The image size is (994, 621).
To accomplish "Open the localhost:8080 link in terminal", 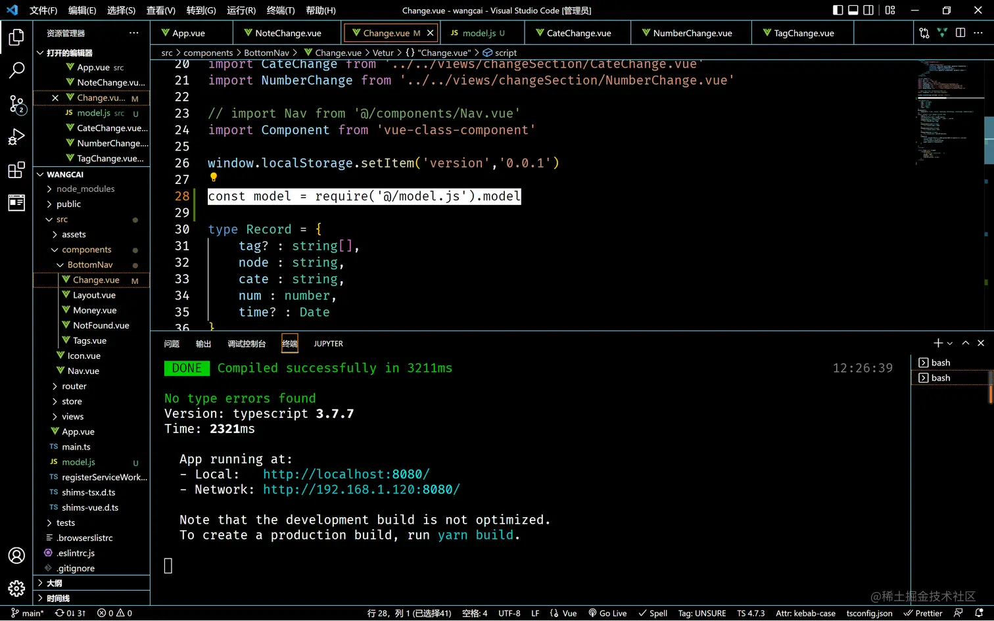I will (x=346, y=474).
